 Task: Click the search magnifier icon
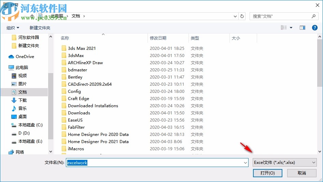(x=313, y=16)
